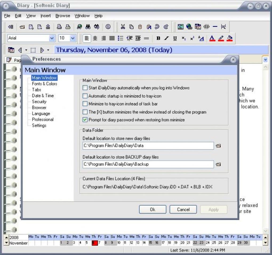Click the calendar icon beside date navigation

[11, 50]
